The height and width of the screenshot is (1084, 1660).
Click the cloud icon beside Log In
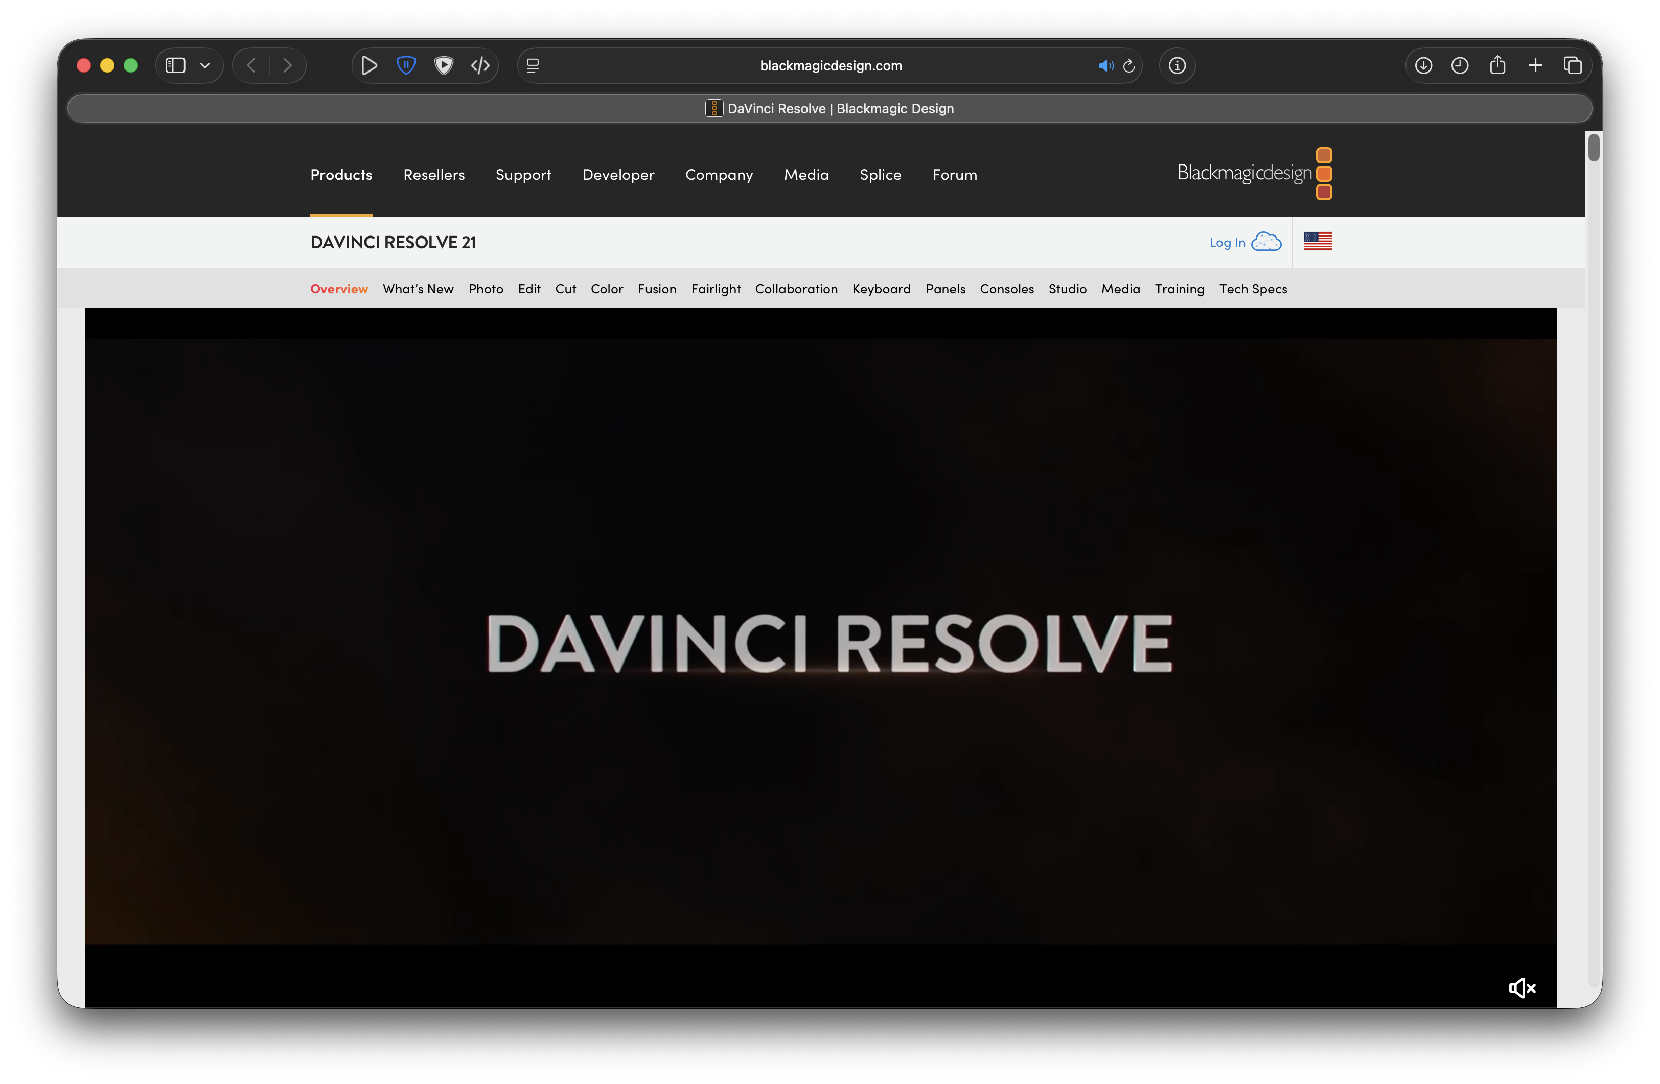tap(1266, 242)
